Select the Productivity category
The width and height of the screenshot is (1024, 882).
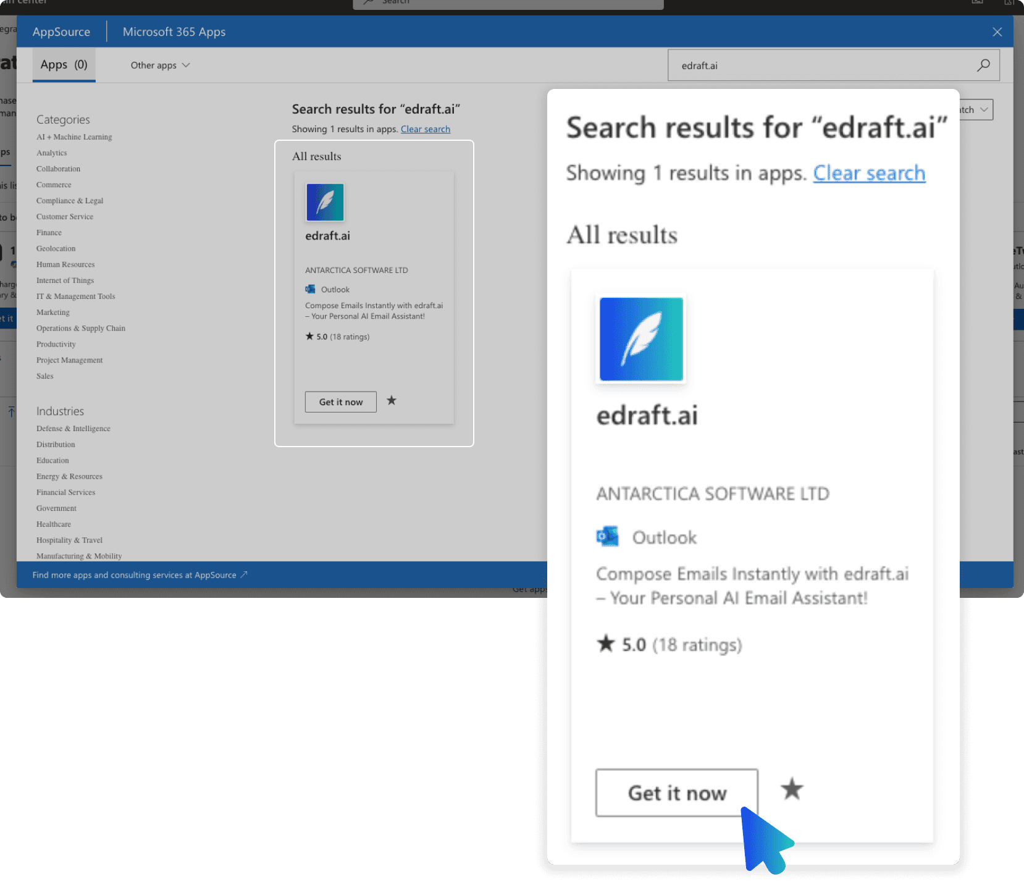(56, 344)
